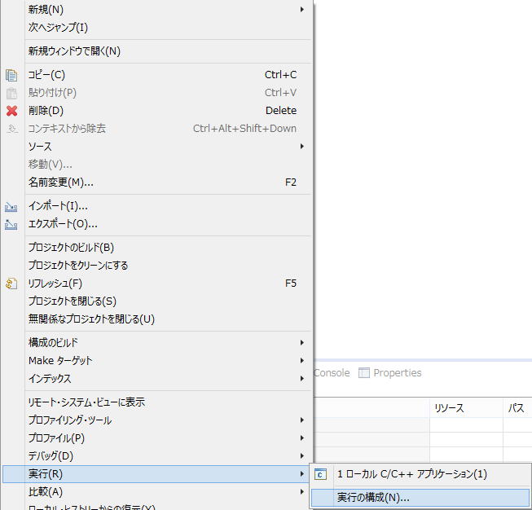Viewport: 532px width, 510px height.
Task: Select the highlighted 実行(R) menu entry
Action: click(x=156, y=474)
